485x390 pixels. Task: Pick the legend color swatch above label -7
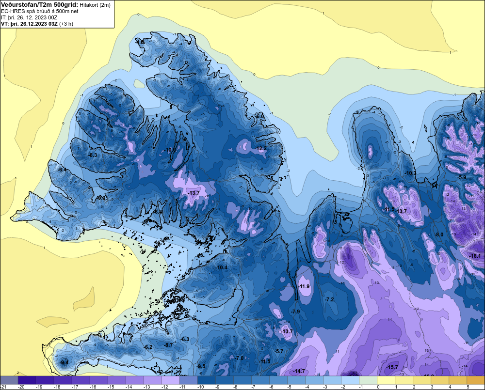[260, 380]
